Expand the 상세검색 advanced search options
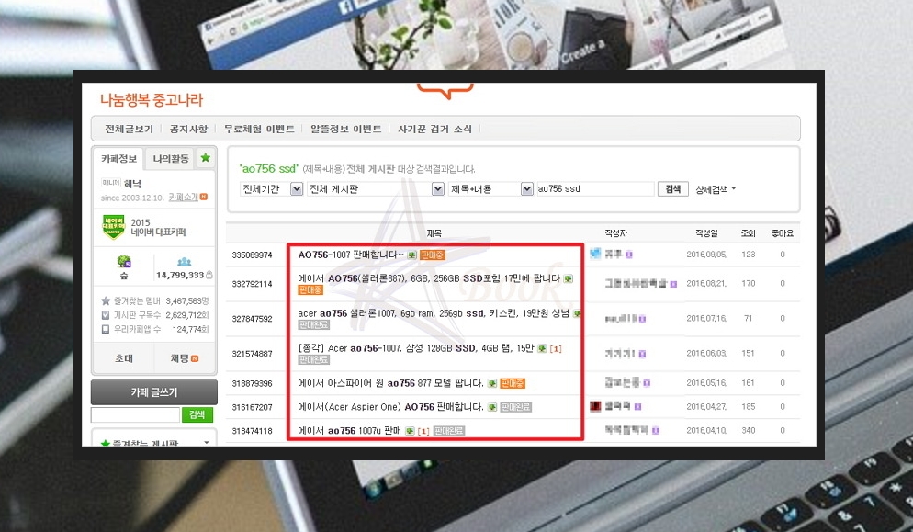The image size is (913, 532). pyautogui.click(x=716, y=189)
